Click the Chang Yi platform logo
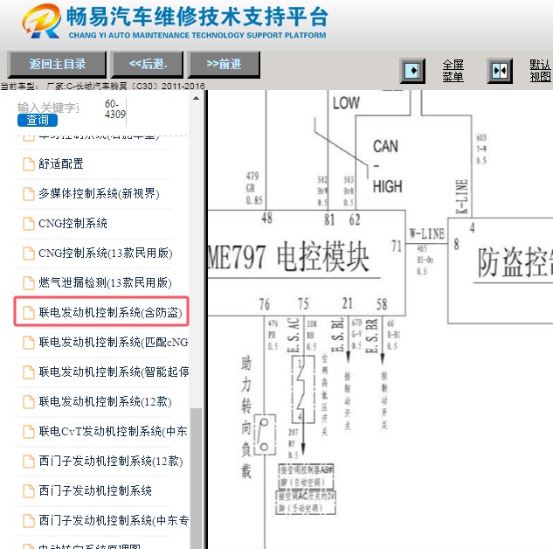The image size is (553, 549). pos(42,21)
